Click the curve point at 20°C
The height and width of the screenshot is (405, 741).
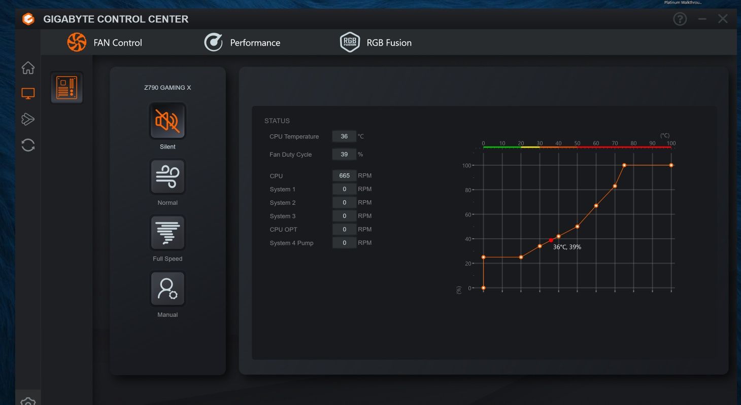tap(521, 257)
